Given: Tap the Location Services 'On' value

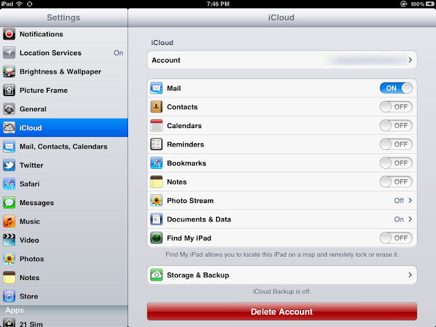Looking at the screenshot, I should 118,53.
